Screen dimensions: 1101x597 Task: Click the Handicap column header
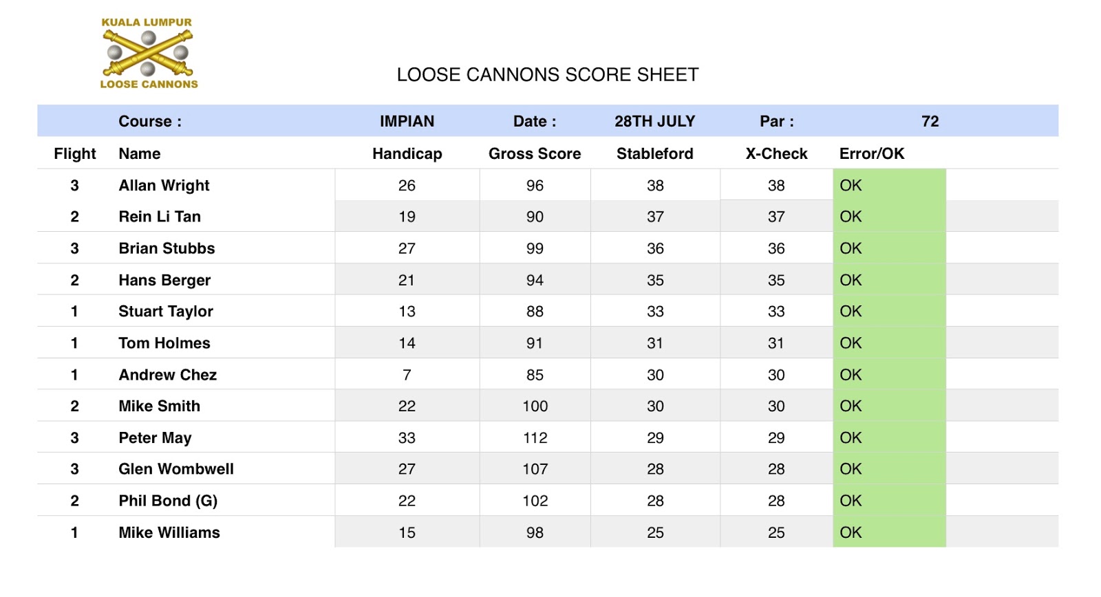tap(407, 154)
